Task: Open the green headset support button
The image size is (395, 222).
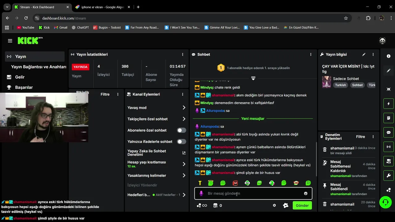Action: tap(385, 202)
